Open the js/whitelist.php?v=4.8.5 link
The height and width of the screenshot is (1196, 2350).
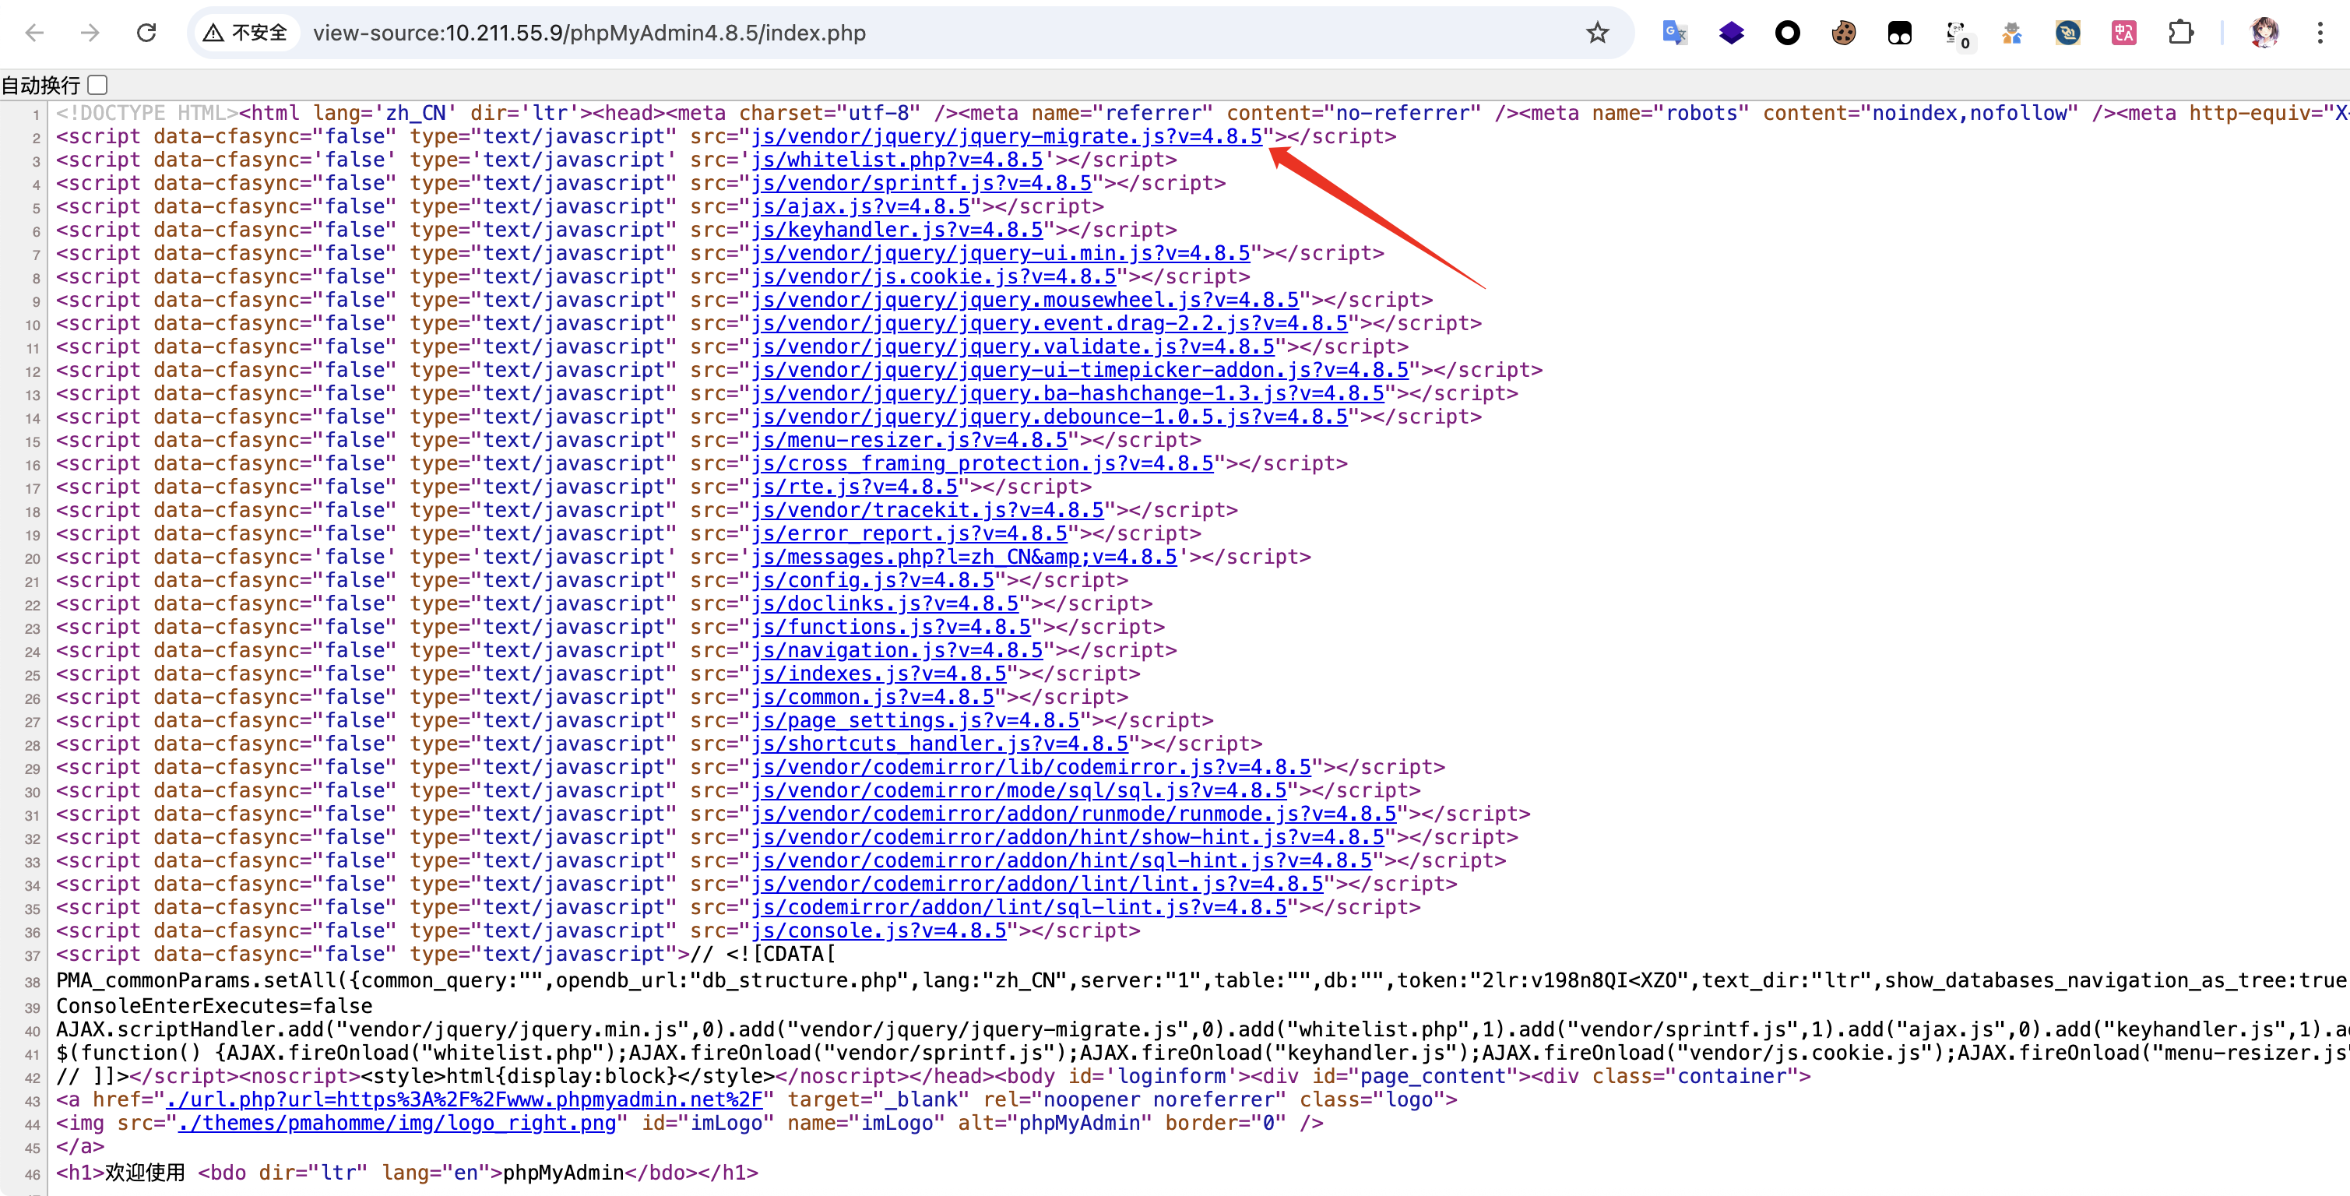895,160
